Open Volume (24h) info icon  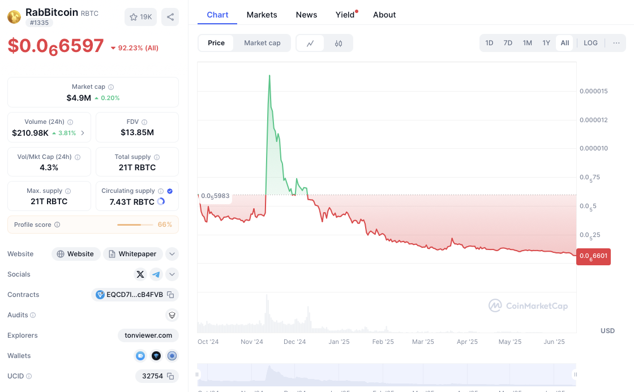coord(70,122)
